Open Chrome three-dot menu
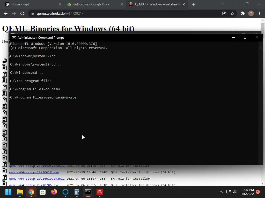Image resolution: width=265 pixels, height=198 pixels. coord(259,13)
